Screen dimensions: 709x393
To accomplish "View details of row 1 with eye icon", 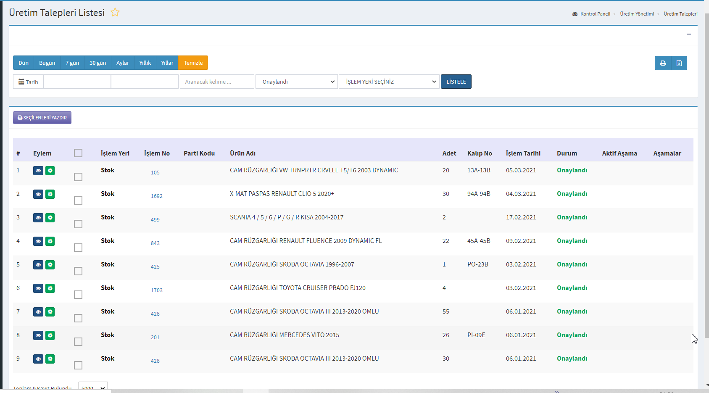I will tap(38, 171).
